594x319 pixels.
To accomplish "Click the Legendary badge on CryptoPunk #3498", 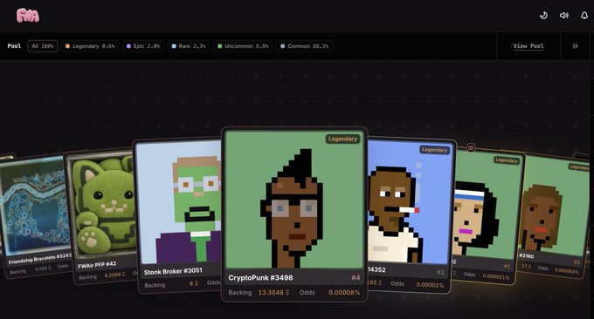I will (342, 139).
